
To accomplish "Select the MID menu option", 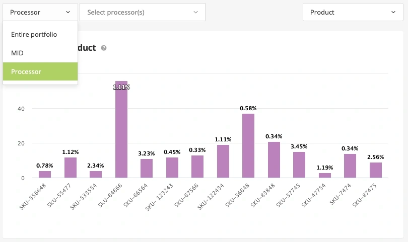I will [18, 53].
